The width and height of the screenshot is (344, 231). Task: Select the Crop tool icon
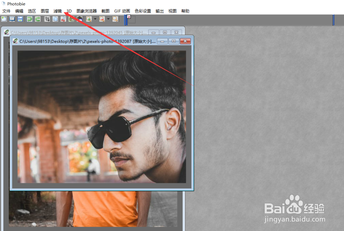pyautogui.click(x=47, y=19)
